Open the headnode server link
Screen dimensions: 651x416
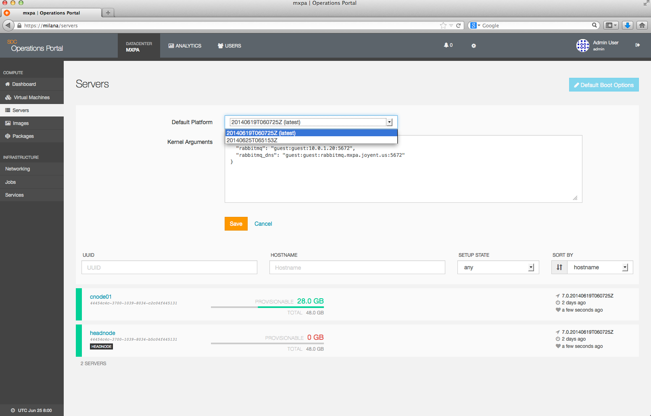(x=102, y=333)
